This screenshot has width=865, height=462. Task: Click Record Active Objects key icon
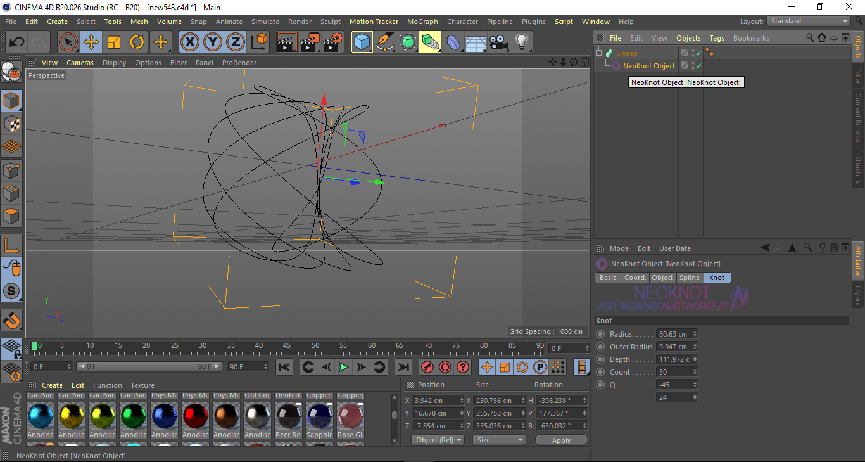pyautogui.click(x=427, y=367)
